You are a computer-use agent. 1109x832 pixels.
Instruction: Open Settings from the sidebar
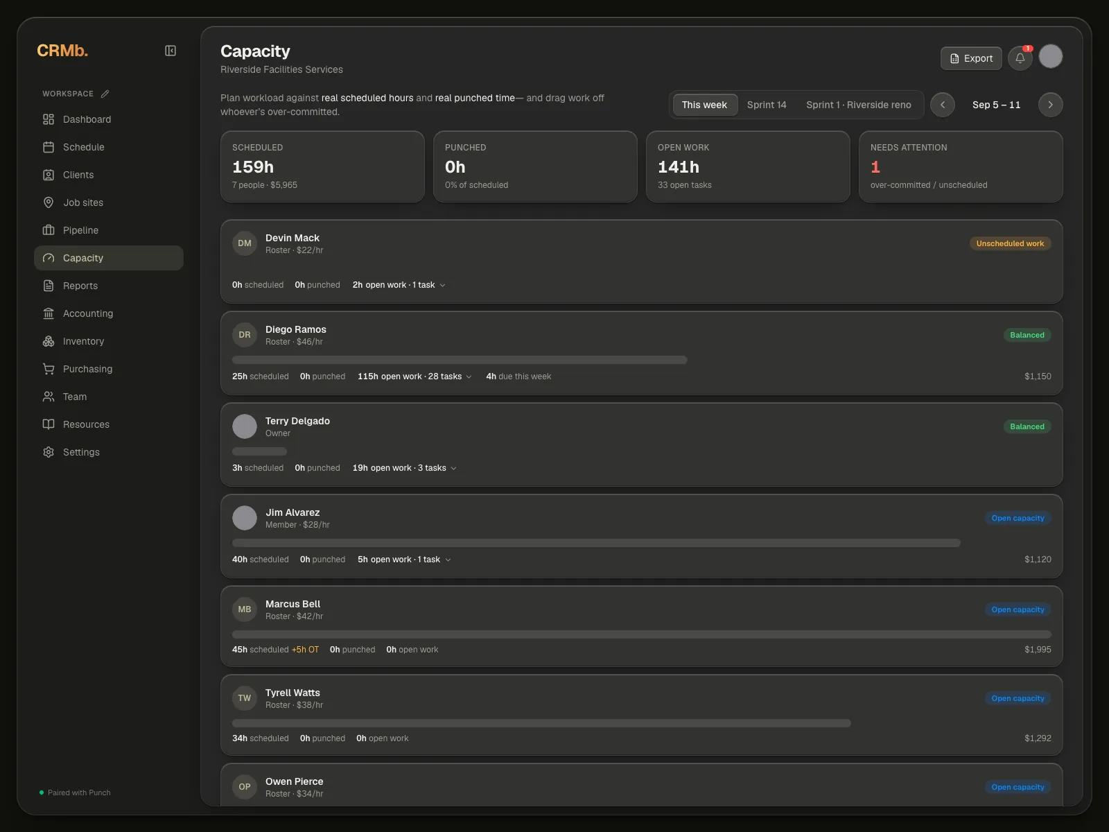click(109, 452)
